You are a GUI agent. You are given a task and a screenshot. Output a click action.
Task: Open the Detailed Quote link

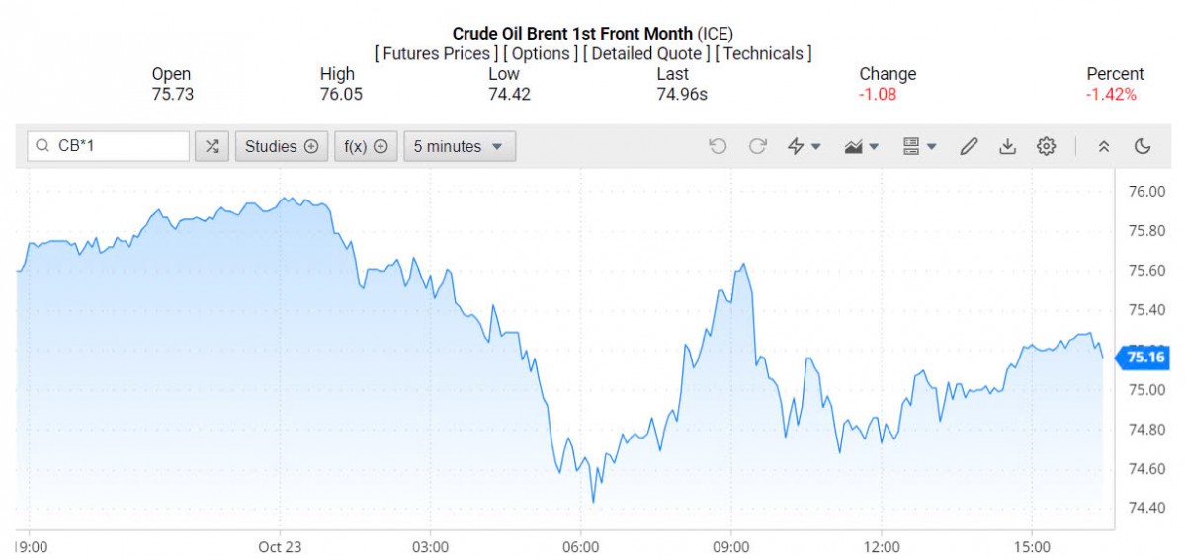[x=646, y=53]
